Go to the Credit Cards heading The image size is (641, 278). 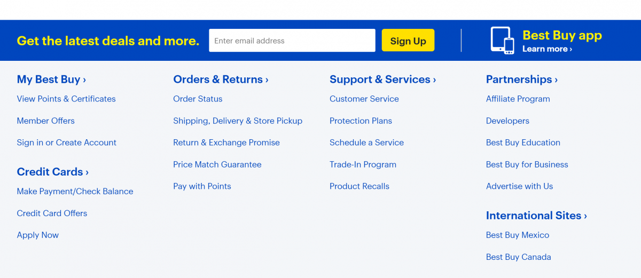coord(52,172)
